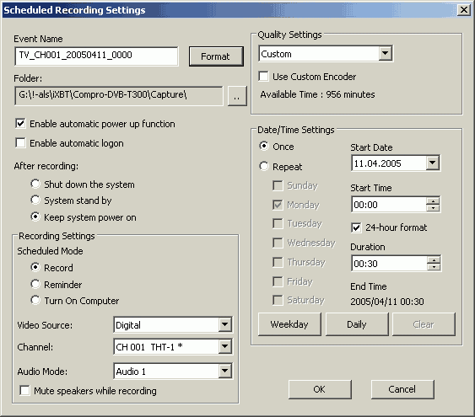This screenshot has height=417, width=475.
Task: Confirm settings with OK button
Action: coord(320,389)
